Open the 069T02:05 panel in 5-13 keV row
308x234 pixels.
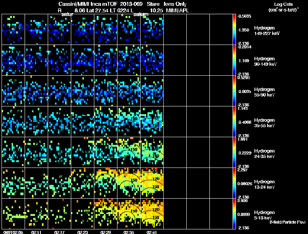13,214
